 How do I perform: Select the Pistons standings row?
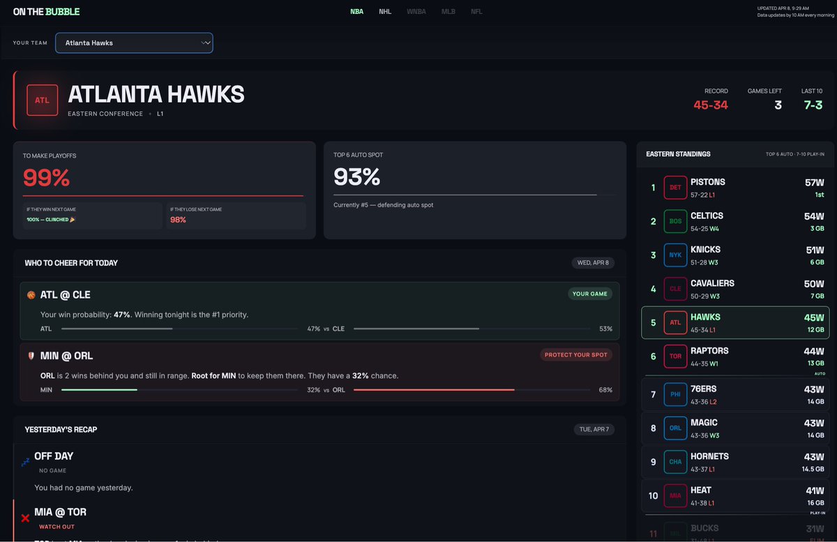click(735, 188)
